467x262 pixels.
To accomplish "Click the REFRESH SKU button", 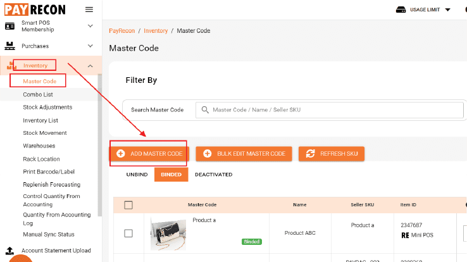I will tap(332, 154).
